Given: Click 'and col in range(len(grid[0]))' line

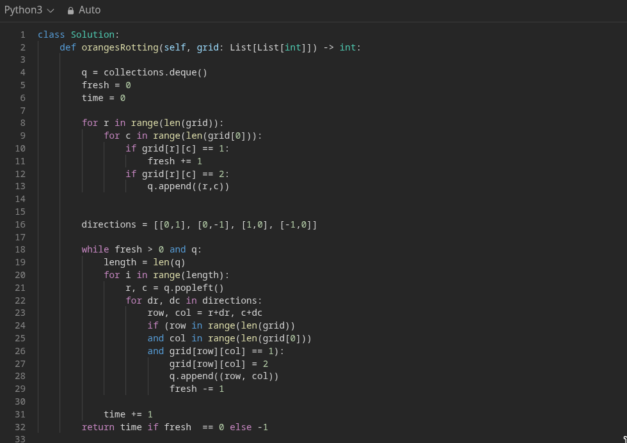Looking at the screenshot, I should pos(230,339).
